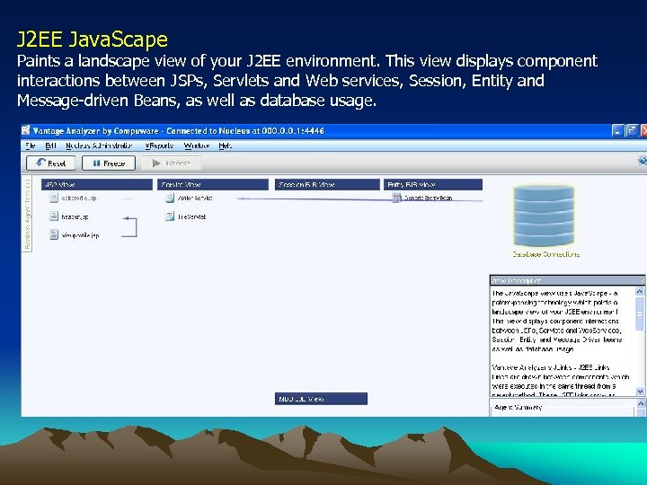Screen dimensions: 647x485
Task: Select the Servlet View header
Action: coord(213,185)
